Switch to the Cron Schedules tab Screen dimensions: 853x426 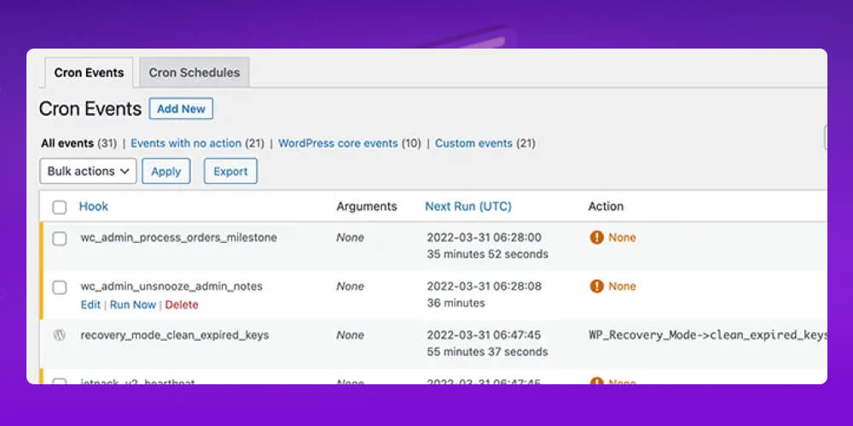tap(194, 72)
